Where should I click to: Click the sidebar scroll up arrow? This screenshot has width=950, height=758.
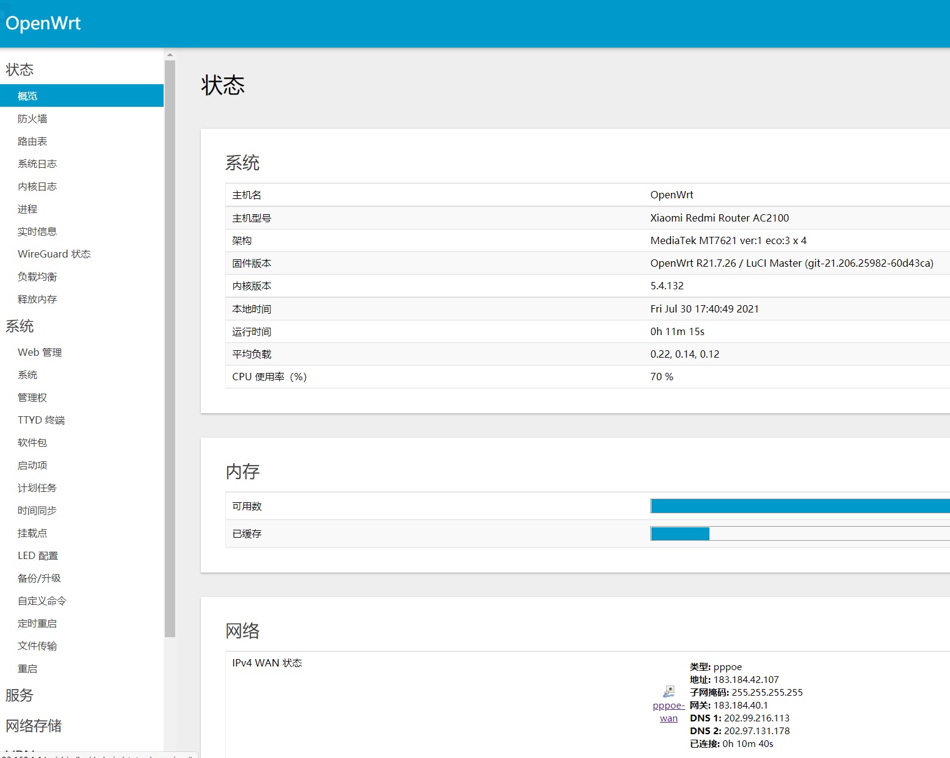(x=170, y=55)
